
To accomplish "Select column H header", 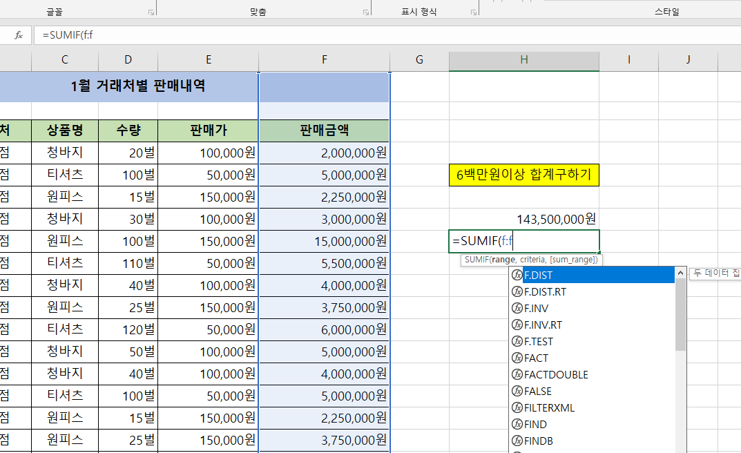I will click(x=524, y=60).
